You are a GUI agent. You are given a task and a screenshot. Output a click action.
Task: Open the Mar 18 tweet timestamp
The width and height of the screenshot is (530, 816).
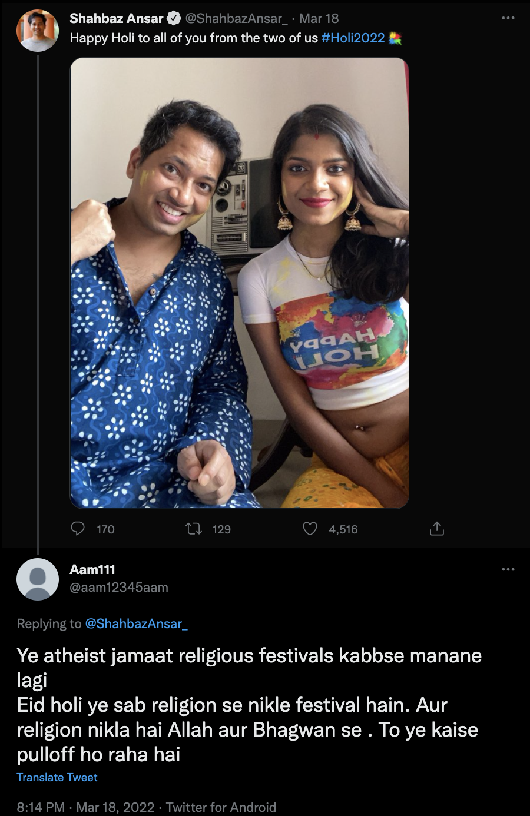319,18
